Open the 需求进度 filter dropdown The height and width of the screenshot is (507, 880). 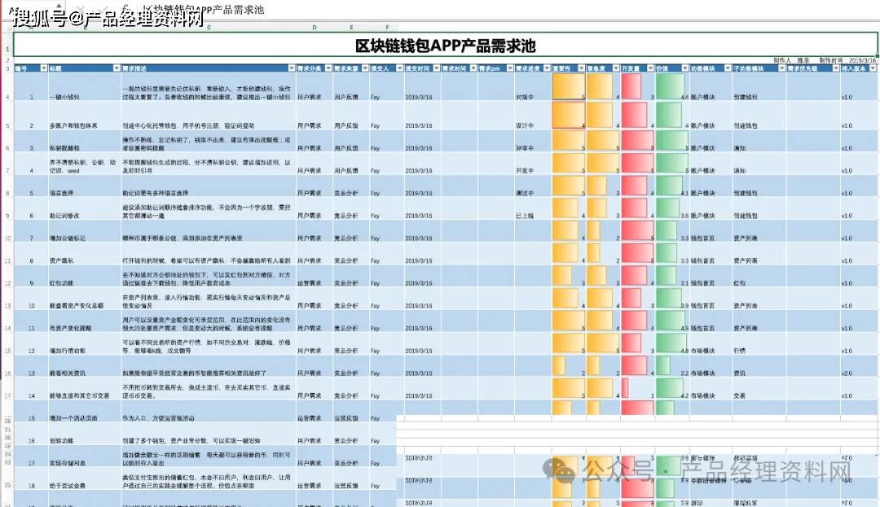[546, 69]
